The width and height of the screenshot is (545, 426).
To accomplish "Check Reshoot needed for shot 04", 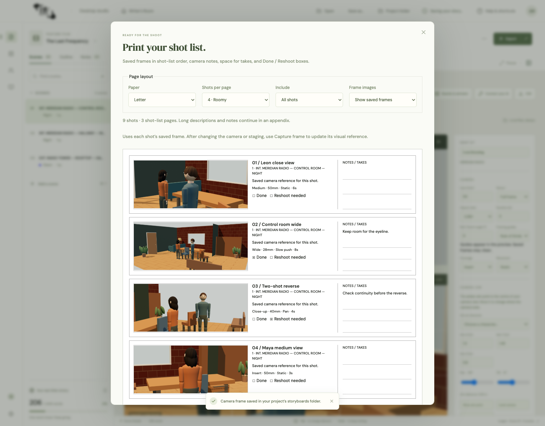I will point(271,381).
